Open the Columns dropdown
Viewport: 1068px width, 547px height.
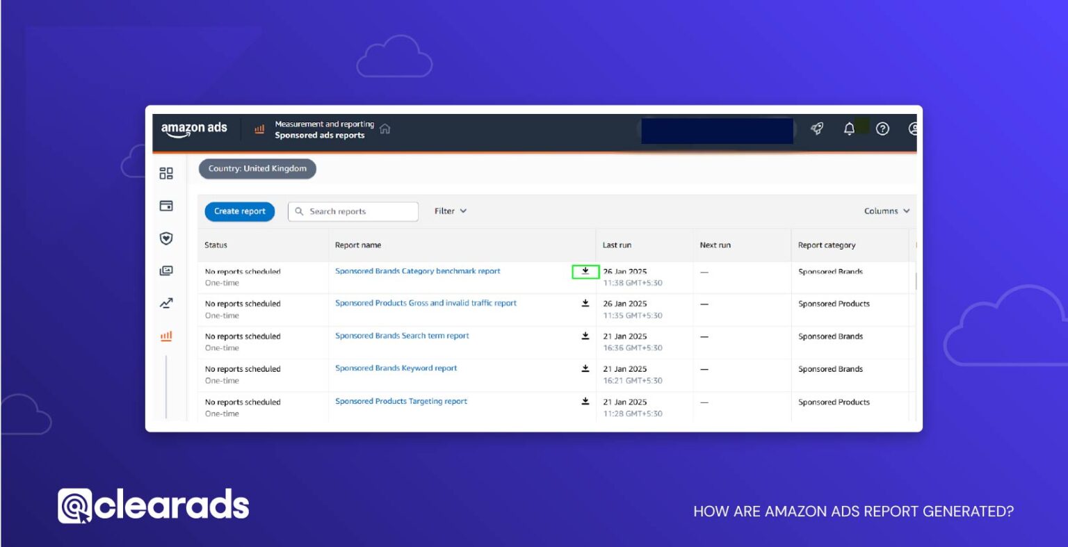click(x=887, y=211)
